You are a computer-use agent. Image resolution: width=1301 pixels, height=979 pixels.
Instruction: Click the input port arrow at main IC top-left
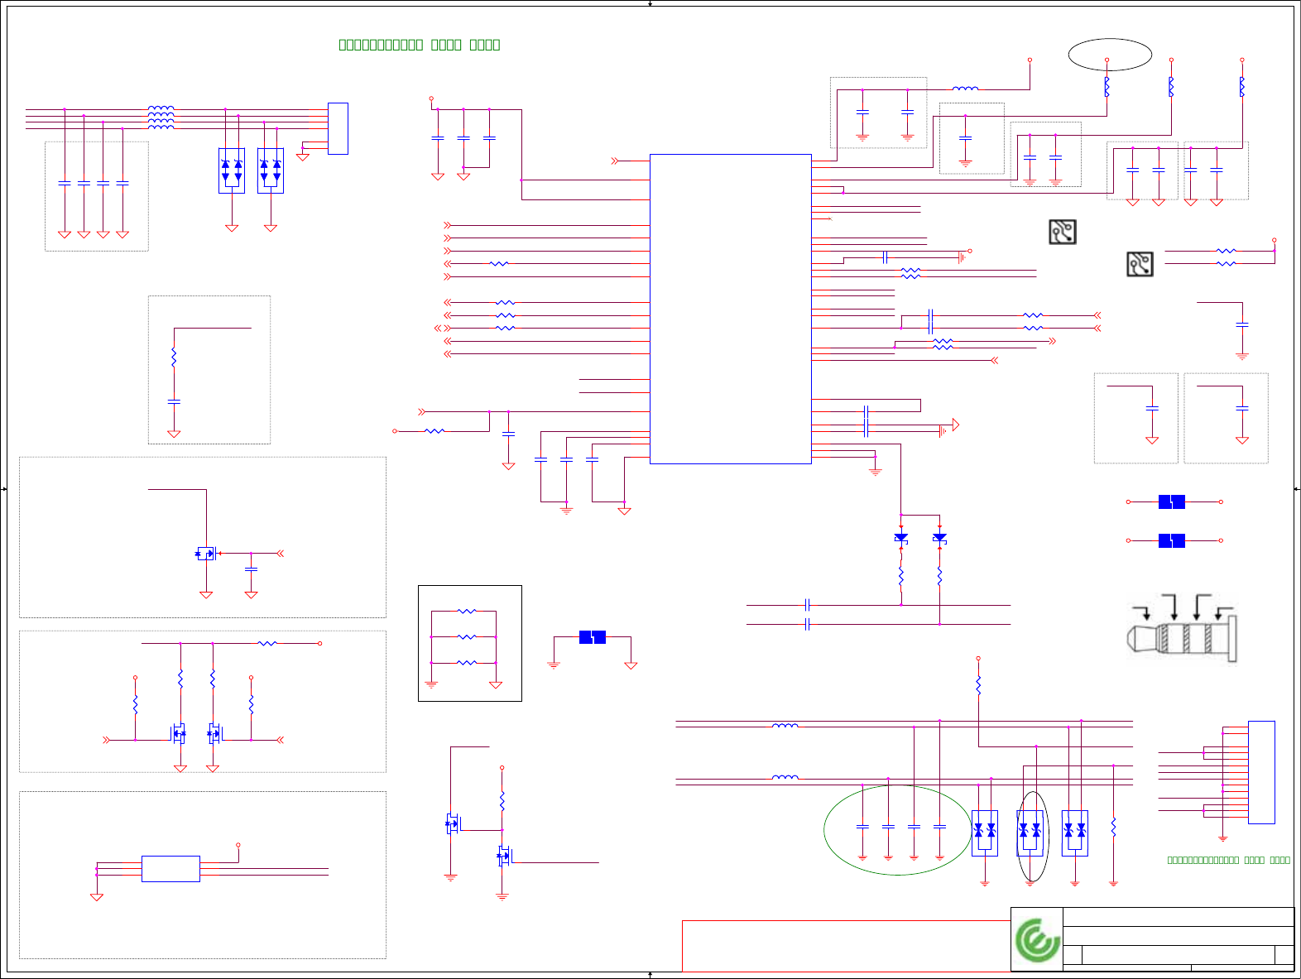pos(615,161)
